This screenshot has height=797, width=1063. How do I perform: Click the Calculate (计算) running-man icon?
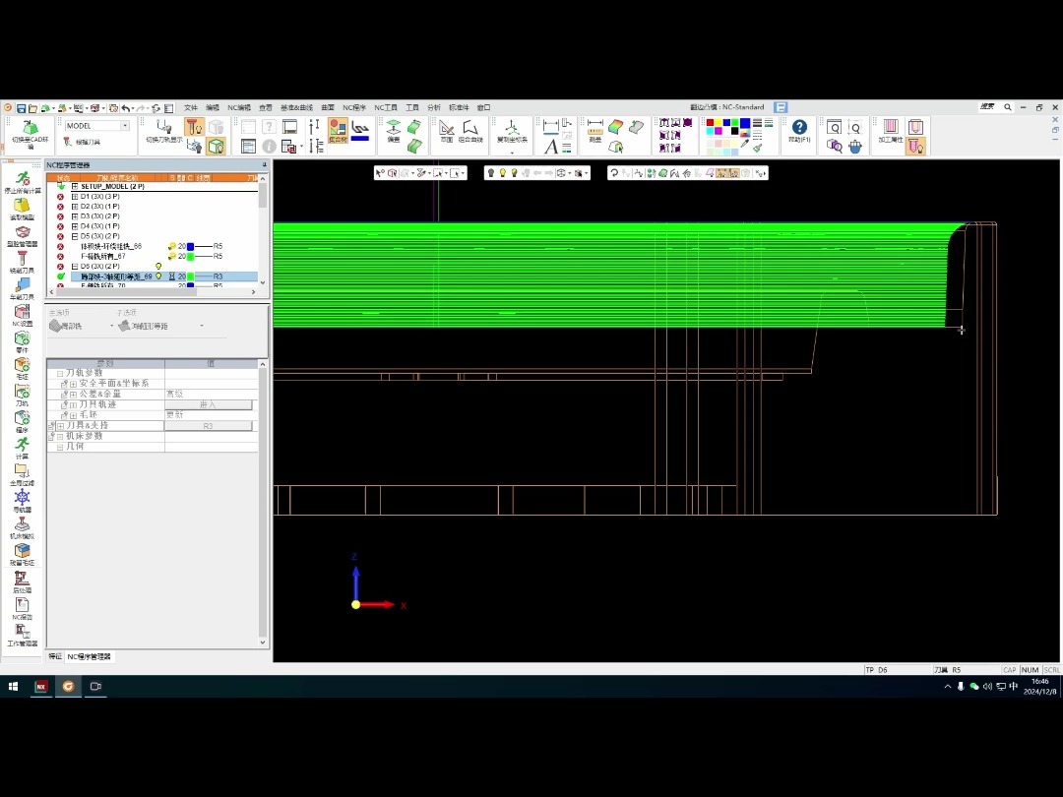click(21, 445)
